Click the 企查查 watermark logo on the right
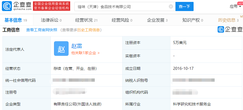Screen dimensions: 243x110 tap(230, 30)
